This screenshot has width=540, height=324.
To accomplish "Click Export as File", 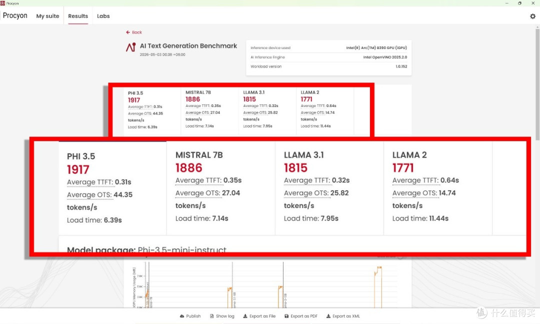I will pyautogui.click(x=259, y=316).
